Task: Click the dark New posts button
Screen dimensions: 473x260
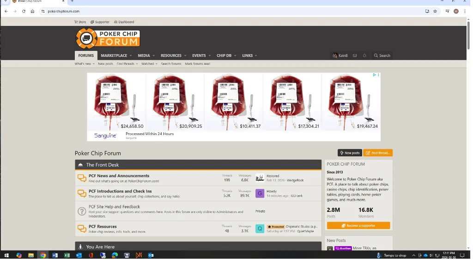Action: pyautogui.click(x=350, y=153)
